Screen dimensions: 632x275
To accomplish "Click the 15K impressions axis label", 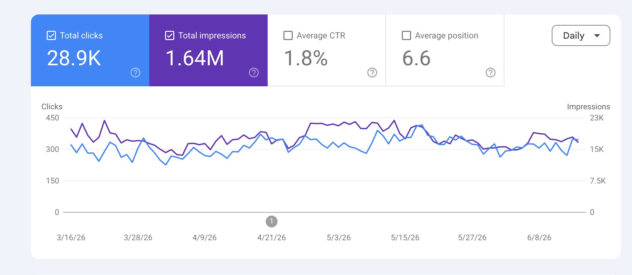I will click(x=597, y=149).
